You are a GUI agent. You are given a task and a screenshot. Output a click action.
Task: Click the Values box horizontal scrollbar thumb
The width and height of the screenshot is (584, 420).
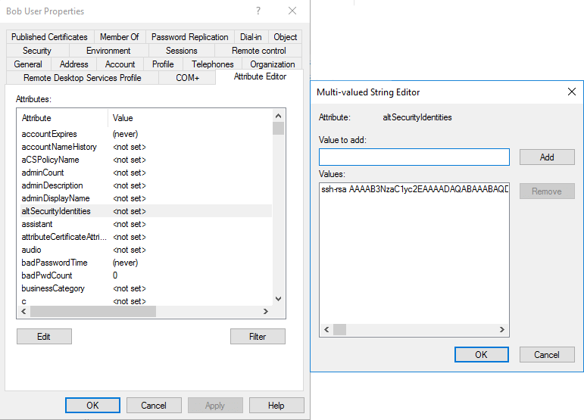tap(339, 330)
